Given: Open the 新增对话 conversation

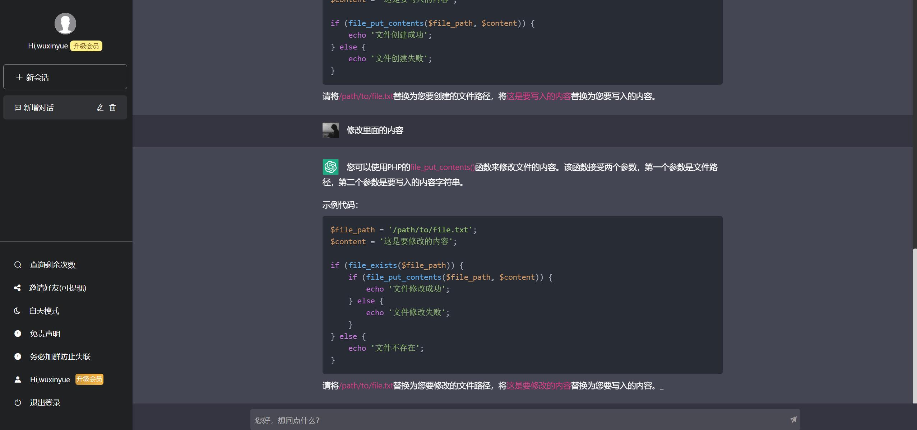Looking at the screenshot, I should 65,108.
